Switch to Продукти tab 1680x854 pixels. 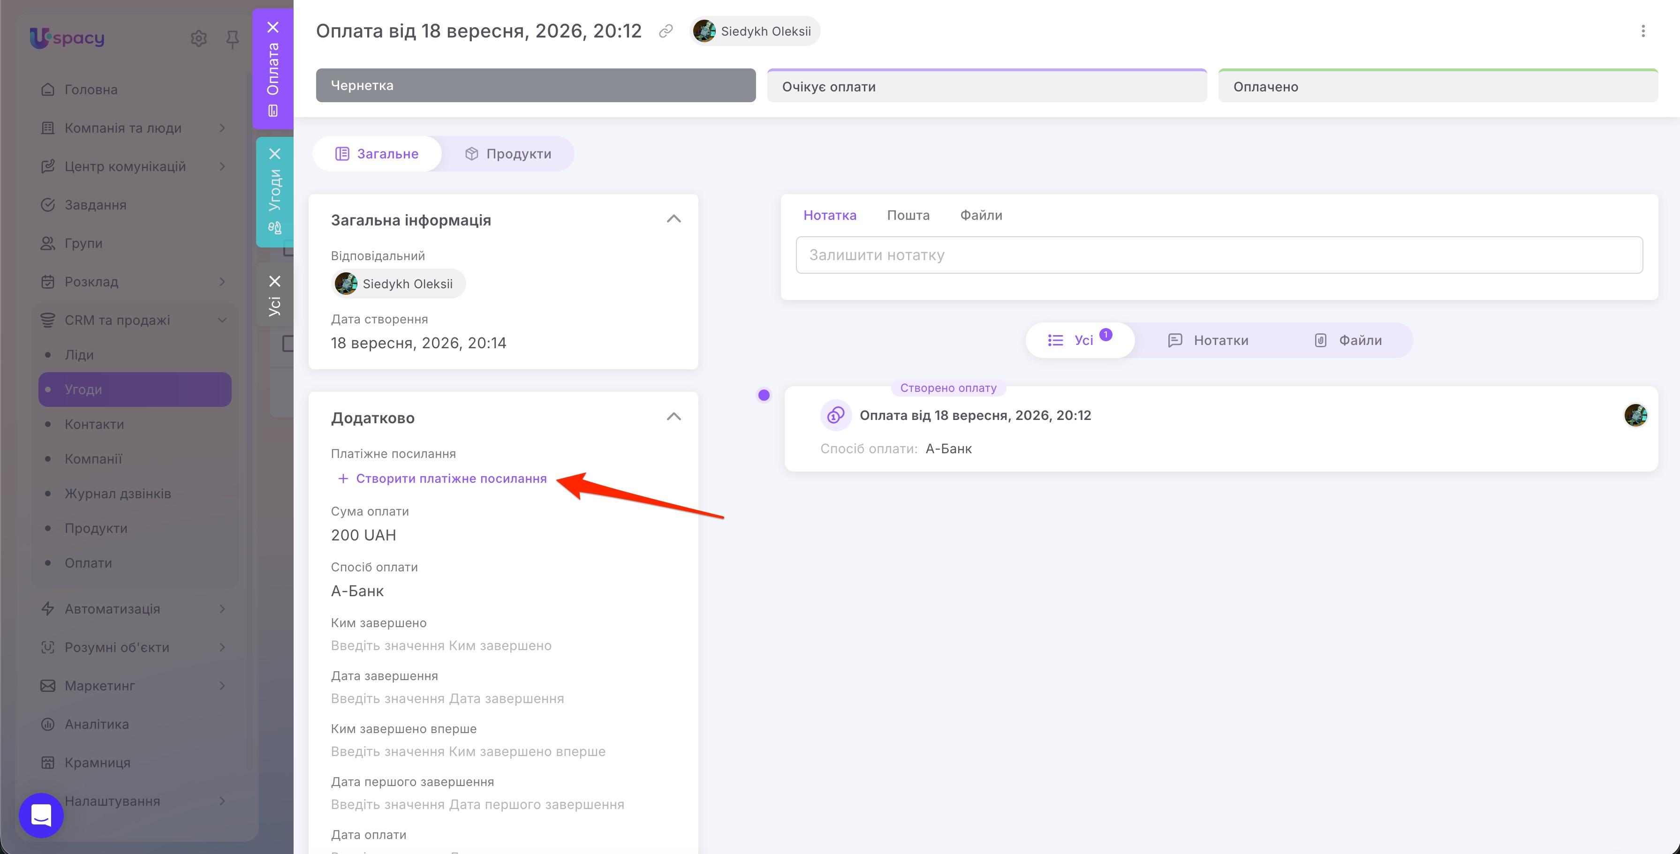coord(508,154)
